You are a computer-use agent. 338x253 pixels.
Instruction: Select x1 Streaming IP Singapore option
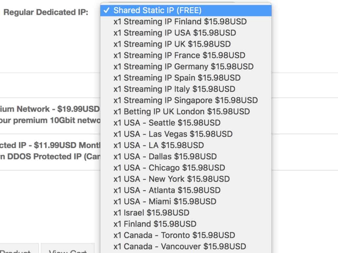pyautogui.click(x=186, y=100)
